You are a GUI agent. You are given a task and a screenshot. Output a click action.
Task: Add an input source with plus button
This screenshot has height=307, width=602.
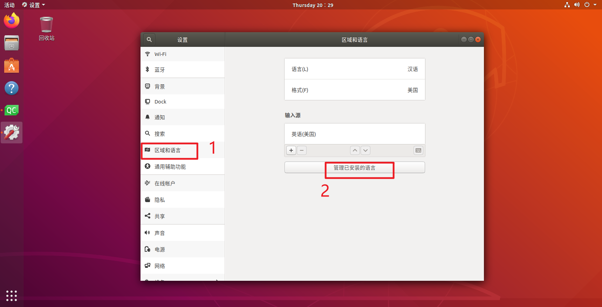(291, 150)
